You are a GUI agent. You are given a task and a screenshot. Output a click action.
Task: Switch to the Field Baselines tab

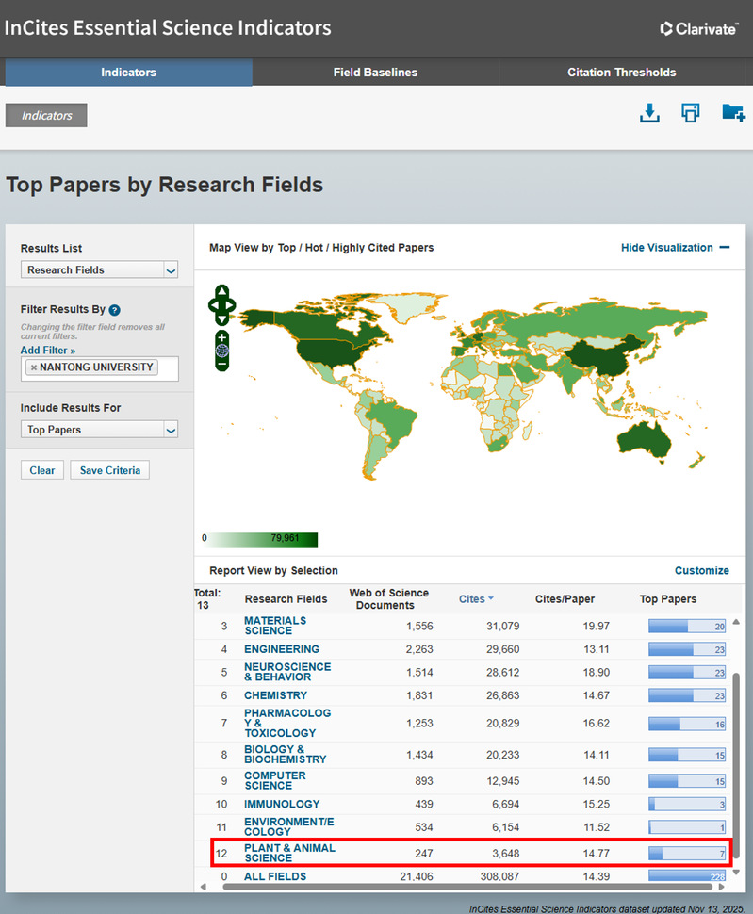(375, 73)
